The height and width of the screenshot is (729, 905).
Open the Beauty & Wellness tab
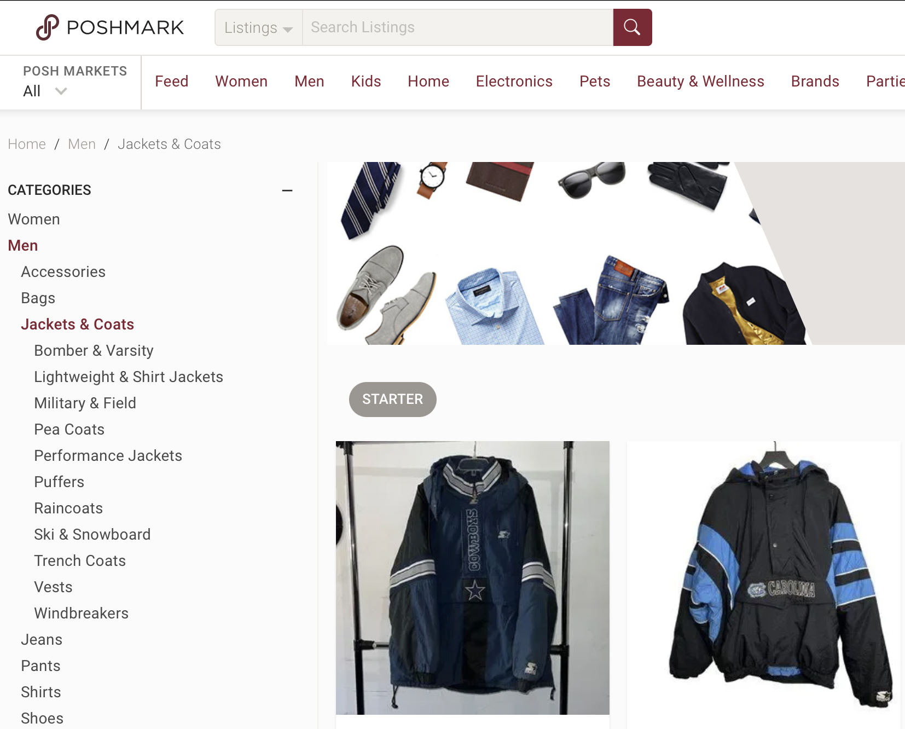coord(700,82)
